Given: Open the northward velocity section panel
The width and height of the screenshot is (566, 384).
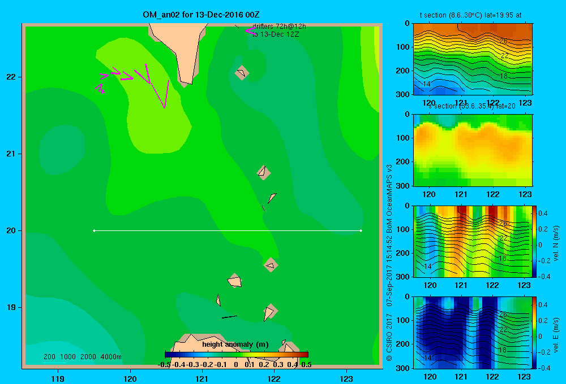Looking at the screenshot, I should (473, 241).
